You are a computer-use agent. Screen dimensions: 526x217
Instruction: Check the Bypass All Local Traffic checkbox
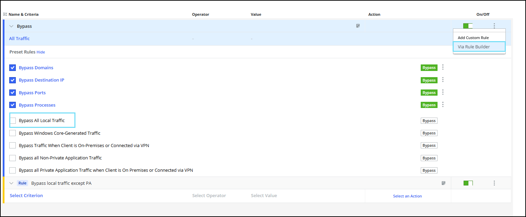point(13,120)
